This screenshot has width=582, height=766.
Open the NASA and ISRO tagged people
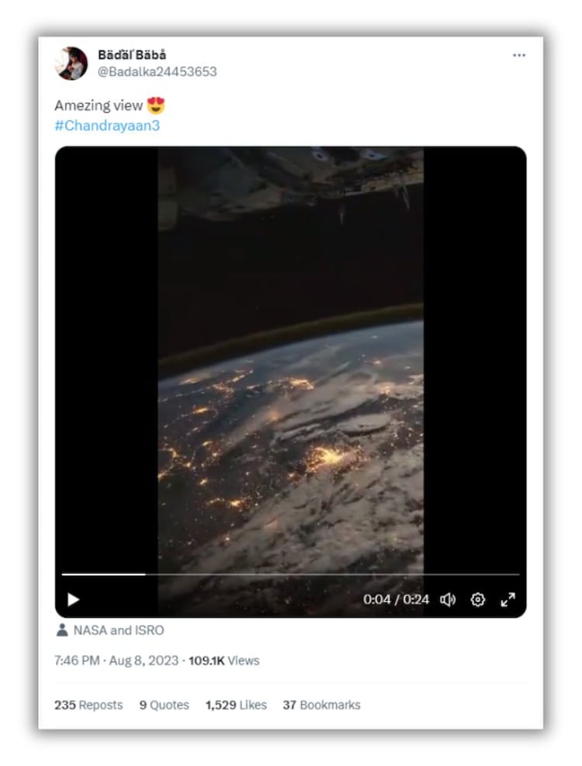pos(119,630)
